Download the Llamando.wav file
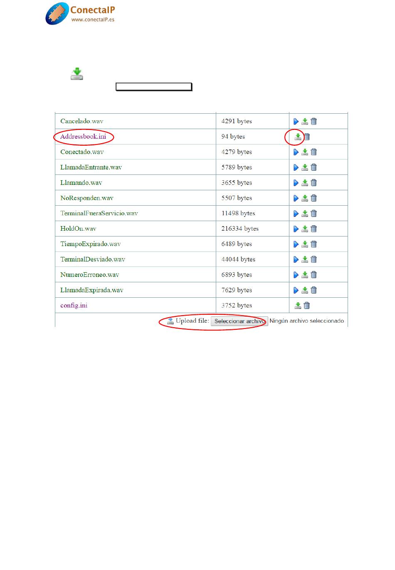 click(x=305, y=183)
